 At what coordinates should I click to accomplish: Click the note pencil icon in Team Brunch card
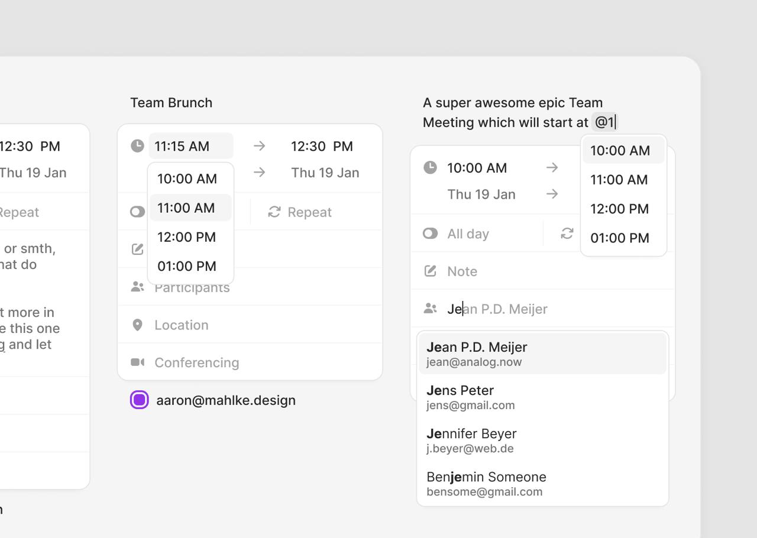pos(137,249)
